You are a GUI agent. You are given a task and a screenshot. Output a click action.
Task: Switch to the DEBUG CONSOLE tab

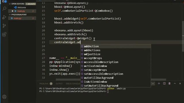click(x=73, y=84)
